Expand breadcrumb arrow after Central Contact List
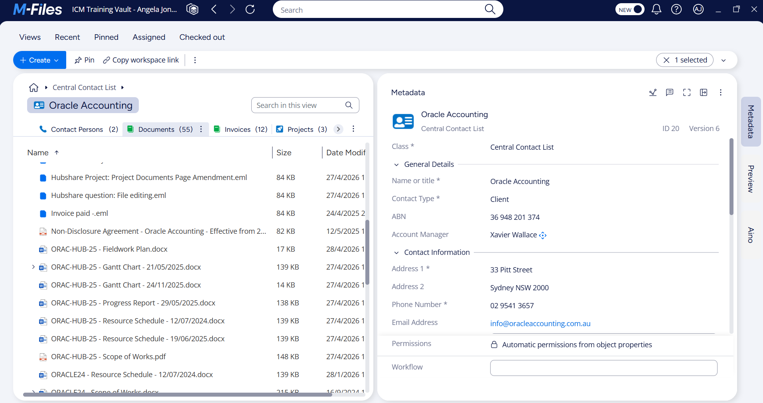 pos(122,87)
